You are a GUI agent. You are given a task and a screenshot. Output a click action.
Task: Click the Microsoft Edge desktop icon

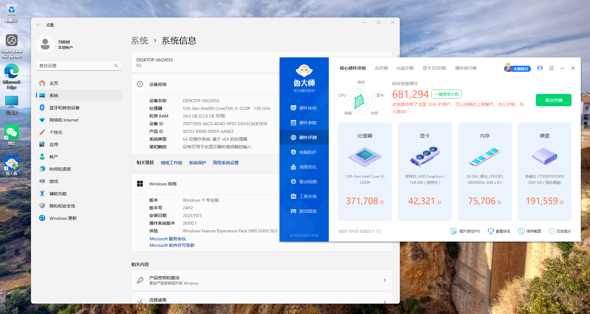[x=12, y=76]
